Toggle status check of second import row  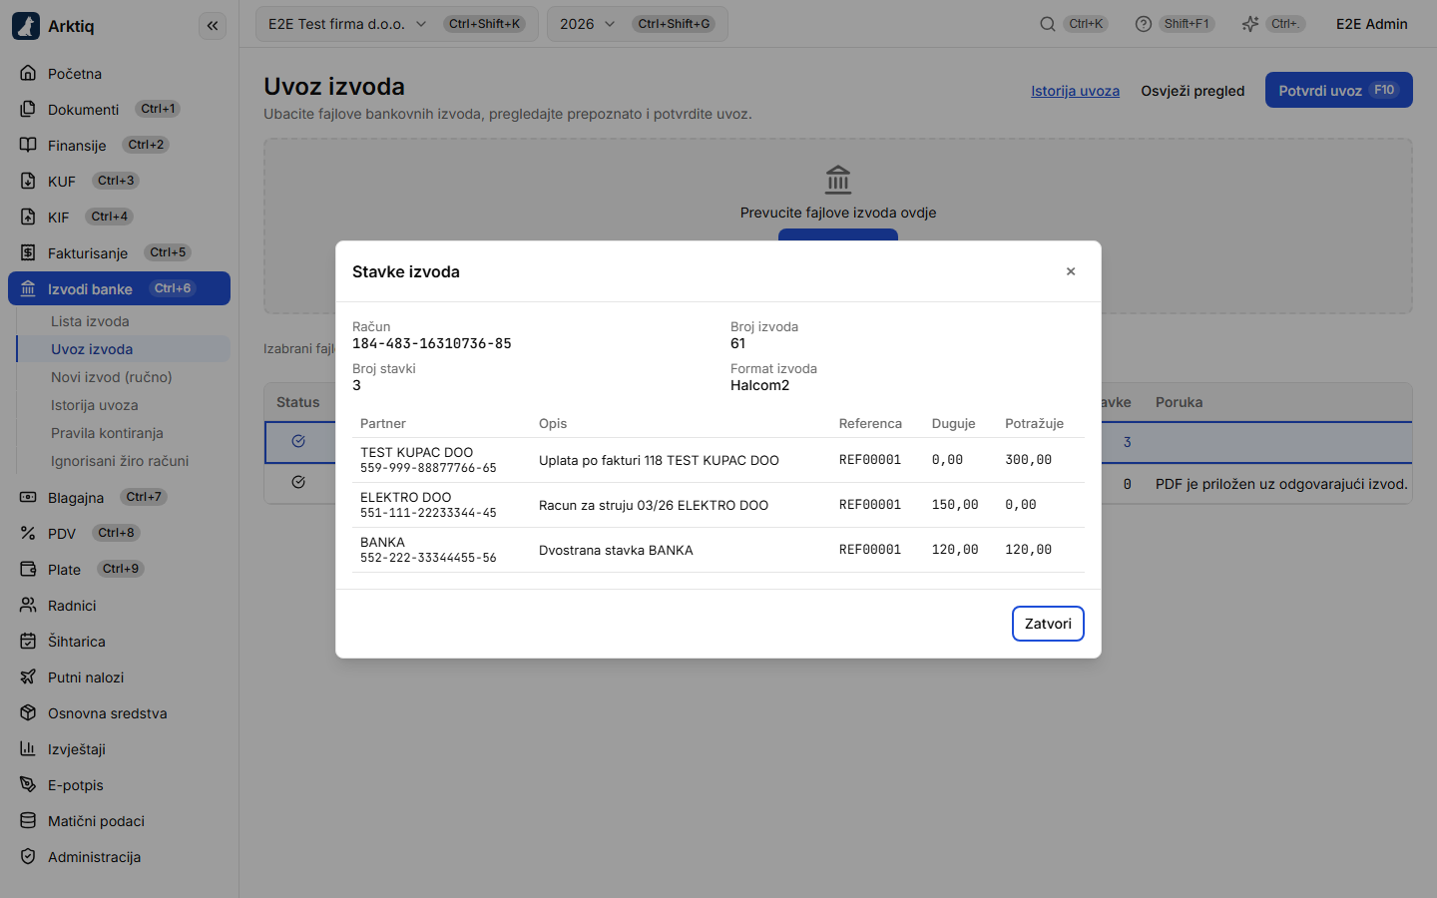coord(298,482)
